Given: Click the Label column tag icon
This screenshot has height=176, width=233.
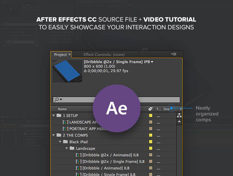Looking at the screenshot, I should tap(150, 109).
